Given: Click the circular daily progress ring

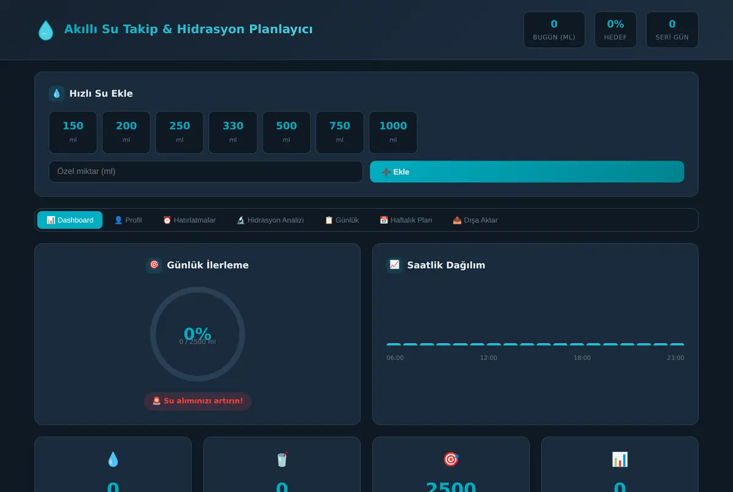Looking at the screenshot, I should (197, 335).
